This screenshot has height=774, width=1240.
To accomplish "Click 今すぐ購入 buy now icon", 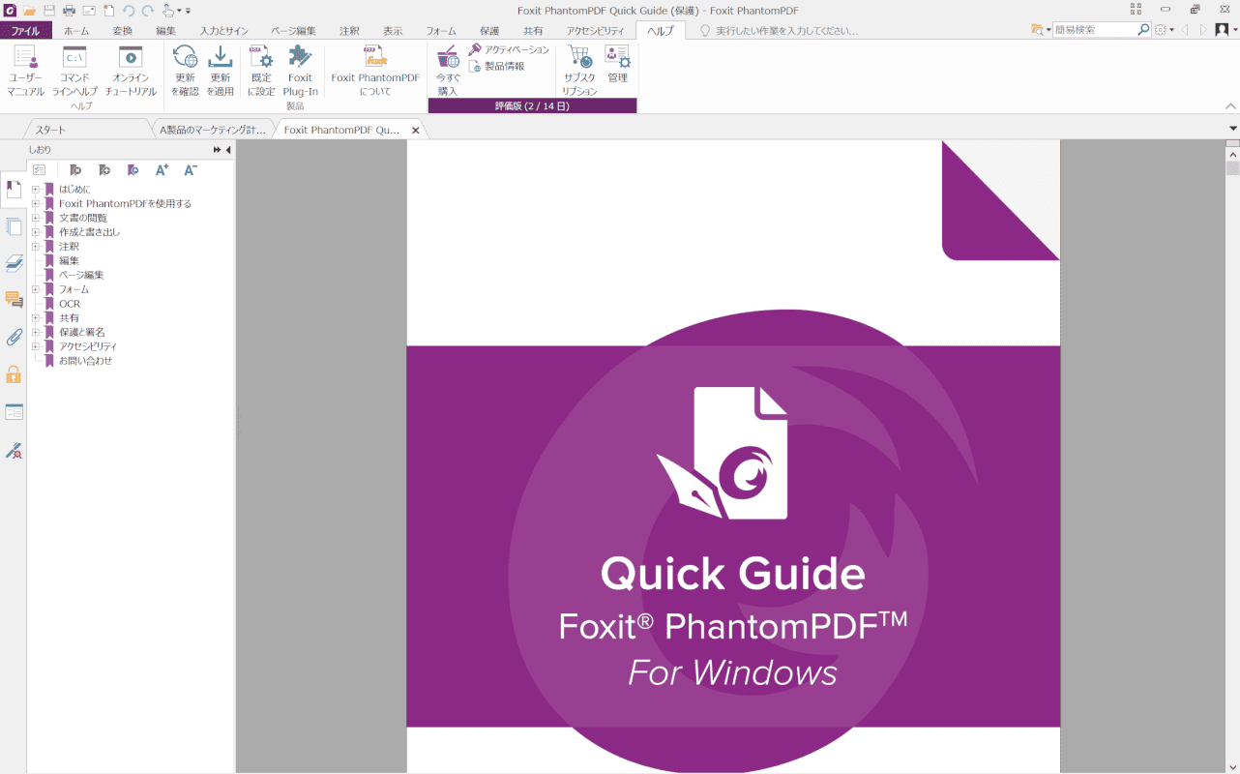I will (x=448, y=71).
